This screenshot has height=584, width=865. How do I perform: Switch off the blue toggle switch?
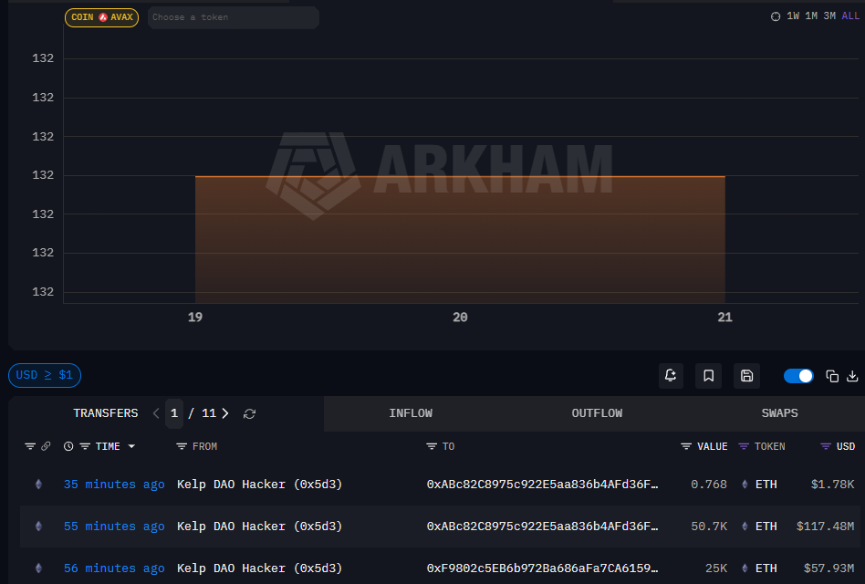798,375
